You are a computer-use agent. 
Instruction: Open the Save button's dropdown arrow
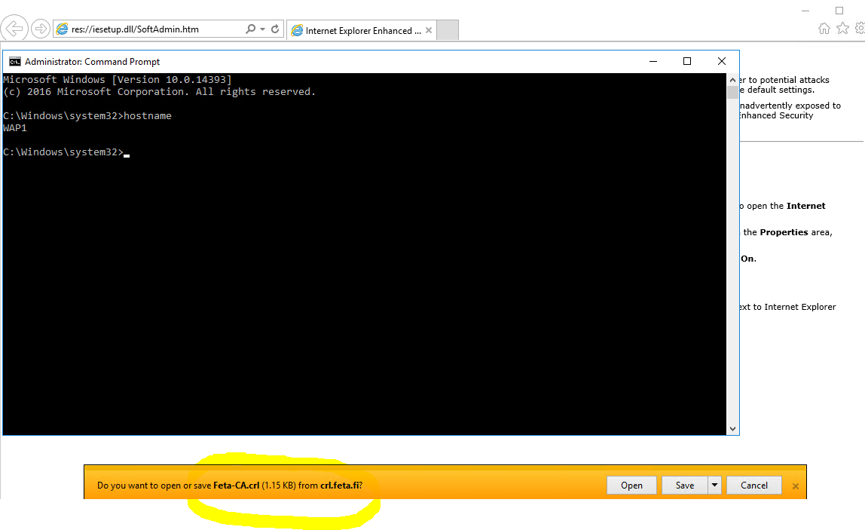[714, 485]
